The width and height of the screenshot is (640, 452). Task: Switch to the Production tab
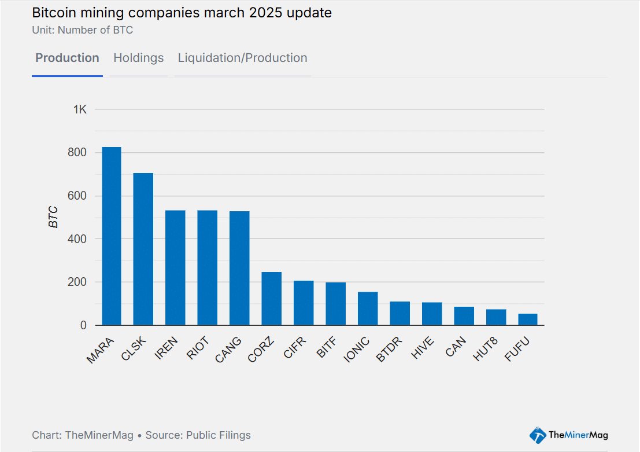tap(67, 58)
